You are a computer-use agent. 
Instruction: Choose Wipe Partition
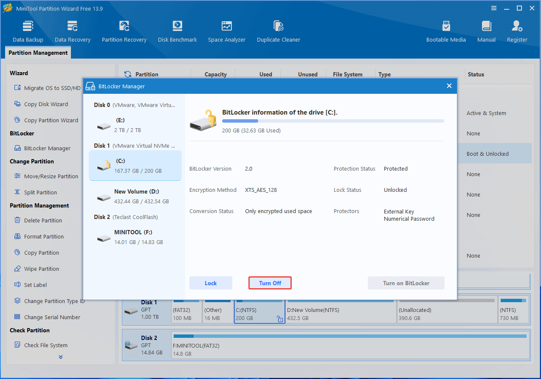click(37, 269)
